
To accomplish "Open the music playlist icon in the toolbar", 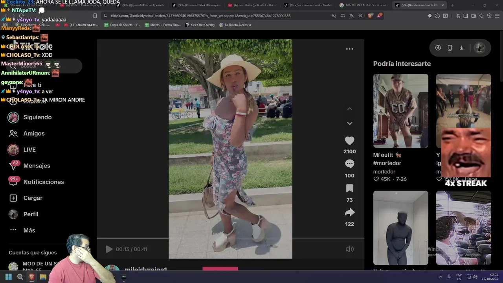I will (x=458, y=16).
